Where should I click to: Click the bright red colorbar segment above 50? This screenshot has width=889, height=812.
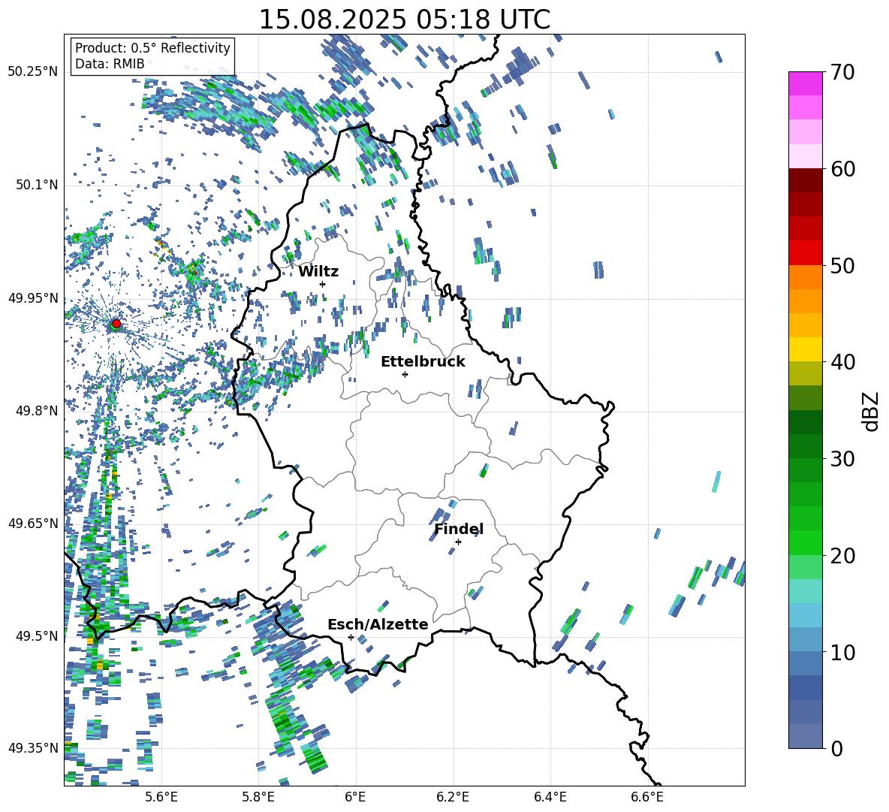click(x=805, y=253)
